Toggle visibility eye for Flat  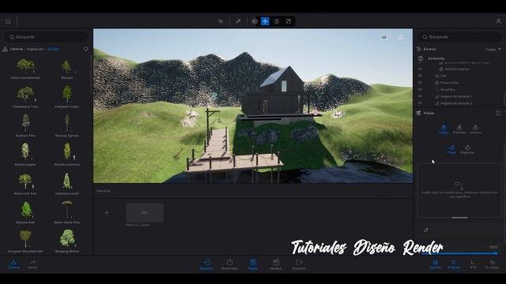click(x=420, y=76)
